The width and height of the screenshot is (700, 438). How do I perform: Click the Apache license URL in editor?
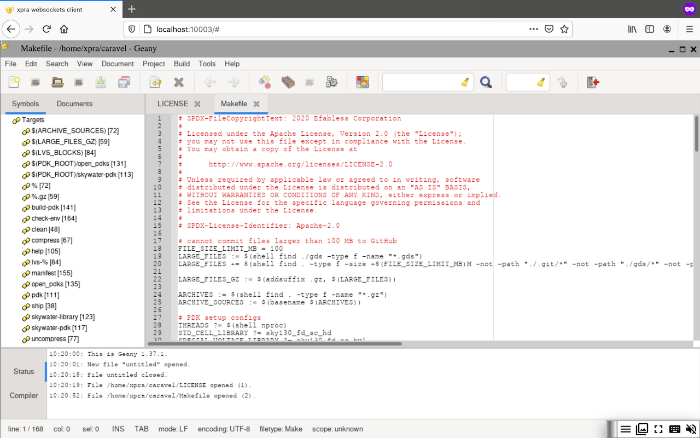[300, 164]
